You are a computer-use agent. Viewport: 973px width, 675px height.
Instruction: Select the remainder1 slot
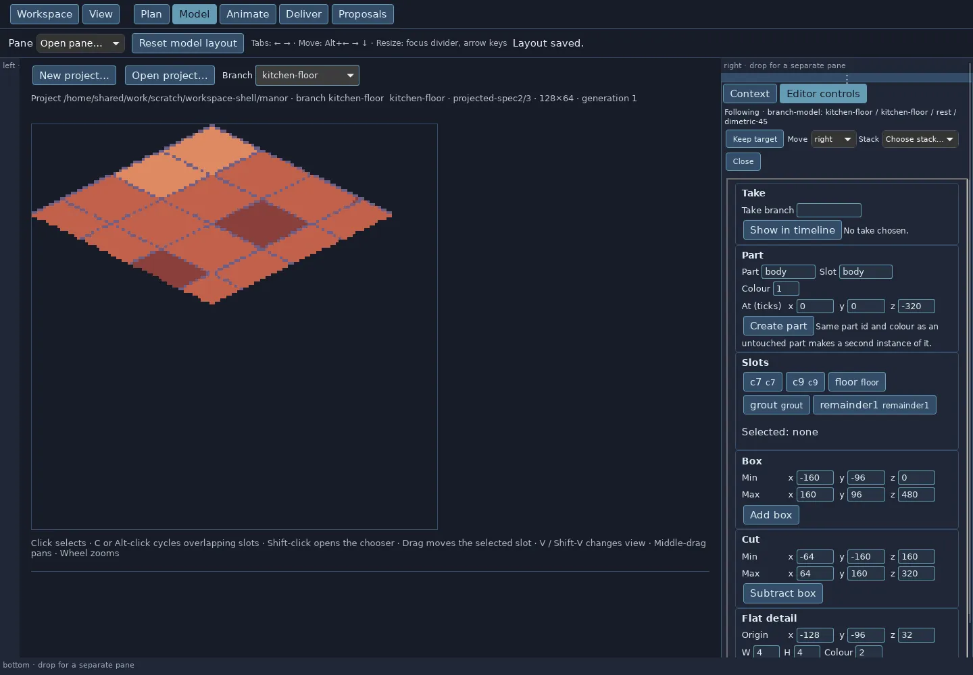click(x=874, y=405)
